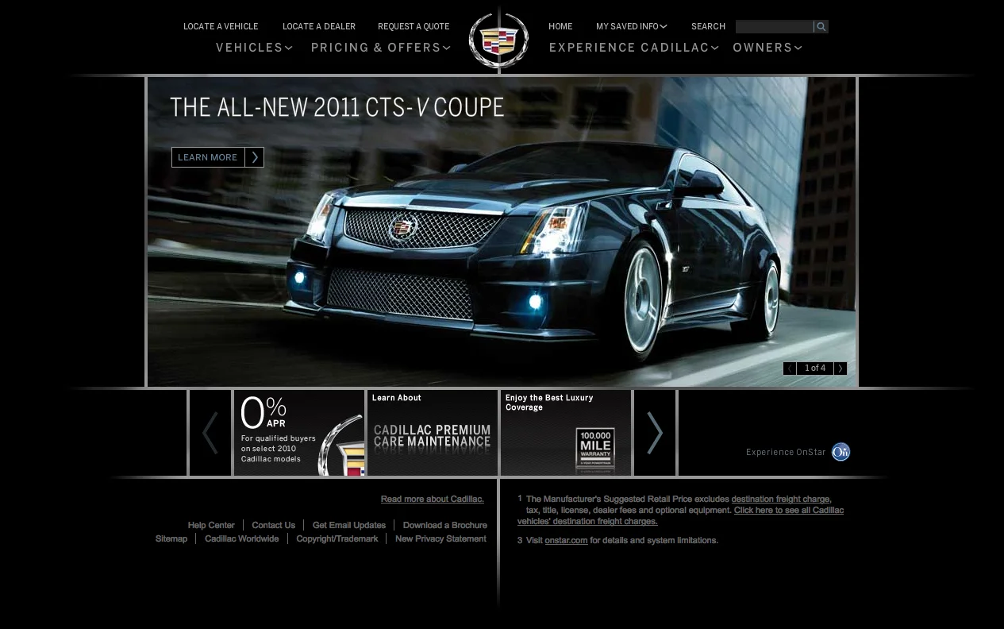Open the OnStar logo icon

841,452
